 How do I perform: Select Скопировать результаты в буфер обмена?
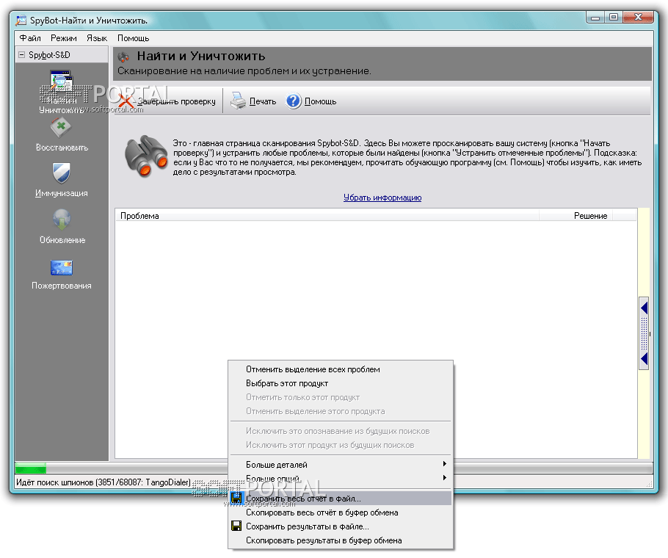(x=341, y=540)
